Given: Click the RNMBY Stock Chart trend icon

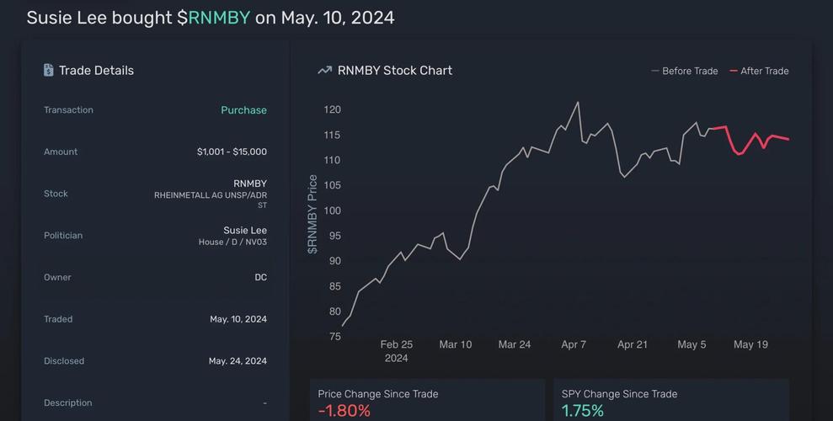Looking at the screenshot, I should click(x=324, y=71).
